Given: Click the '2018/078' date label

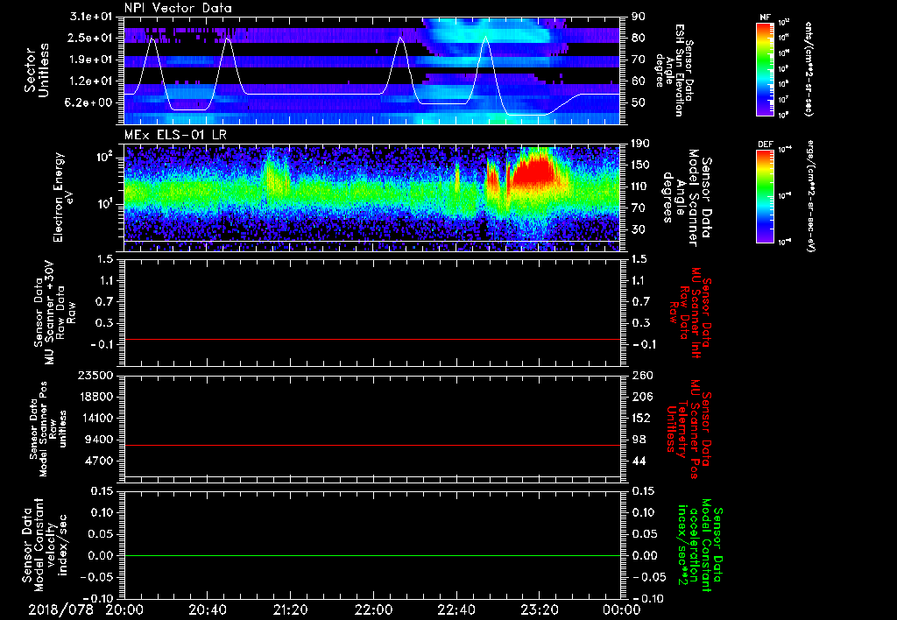Looking at the screenshot, I should pyautogui.click(x=60, y=609).
